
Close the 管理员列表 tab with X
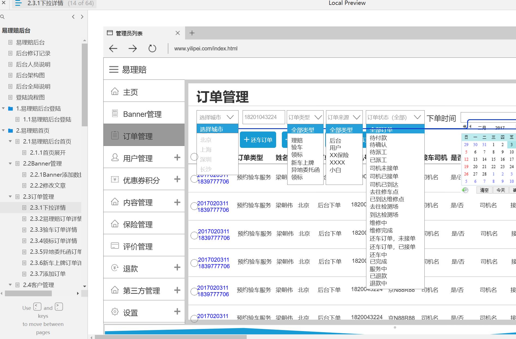coord(178,33)
